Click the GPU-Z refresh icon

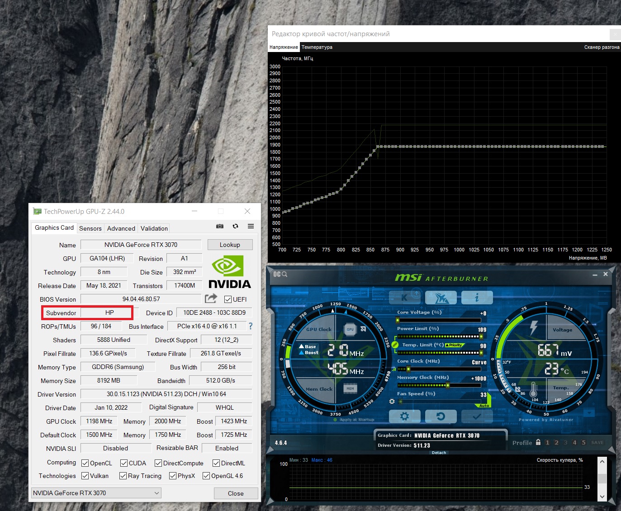[235, 226]
